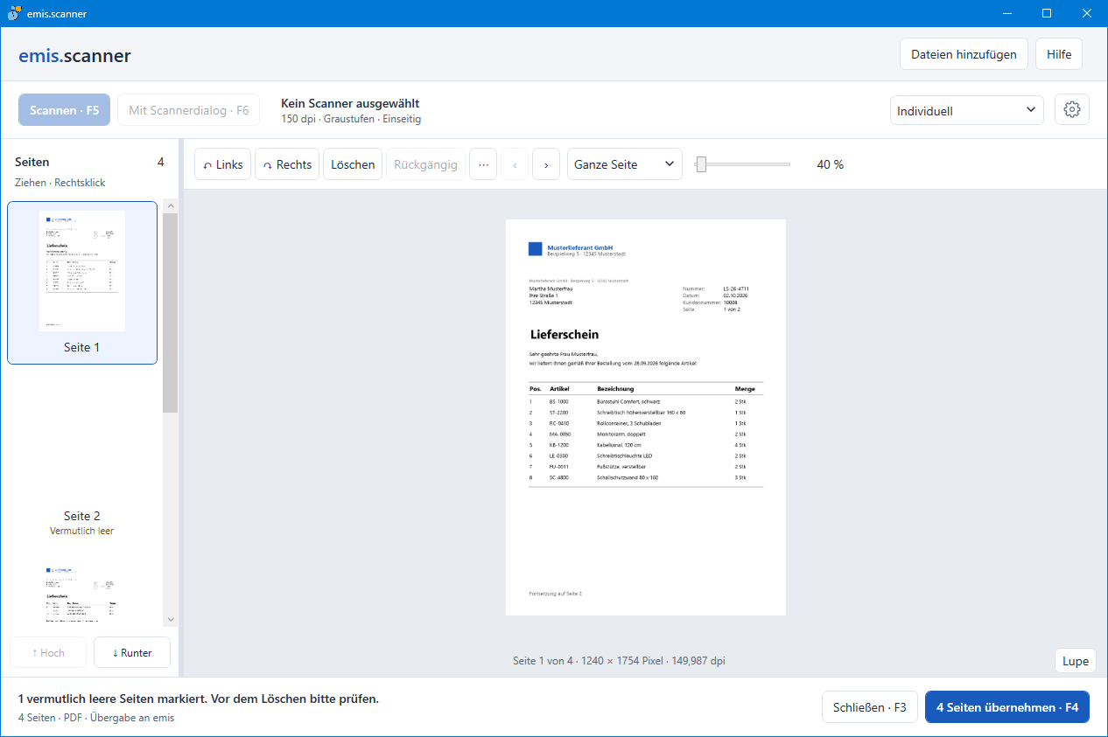Go to the previous page arrow
1108x737 pixels.
point(515,164)
